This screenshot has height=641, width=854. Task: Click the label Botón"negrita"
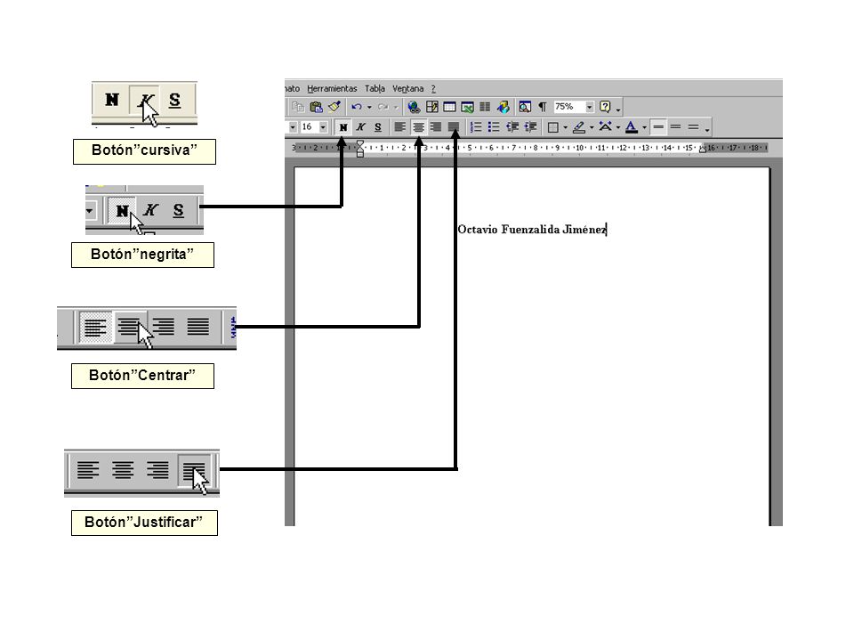[x=142, y=255]
